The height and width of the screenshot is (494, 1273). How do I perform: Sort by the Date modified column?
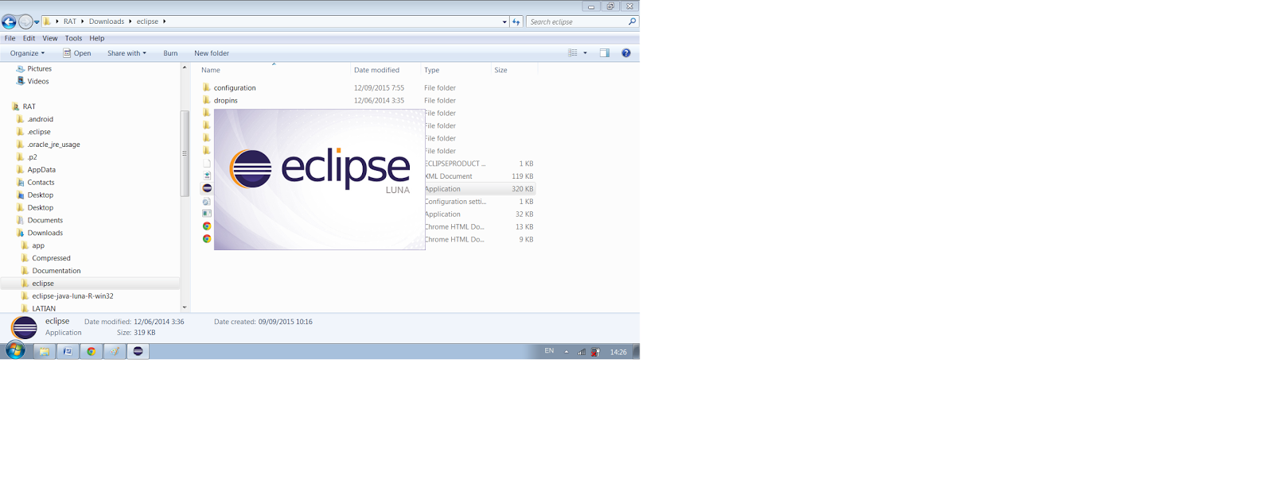tap(376, 70)
